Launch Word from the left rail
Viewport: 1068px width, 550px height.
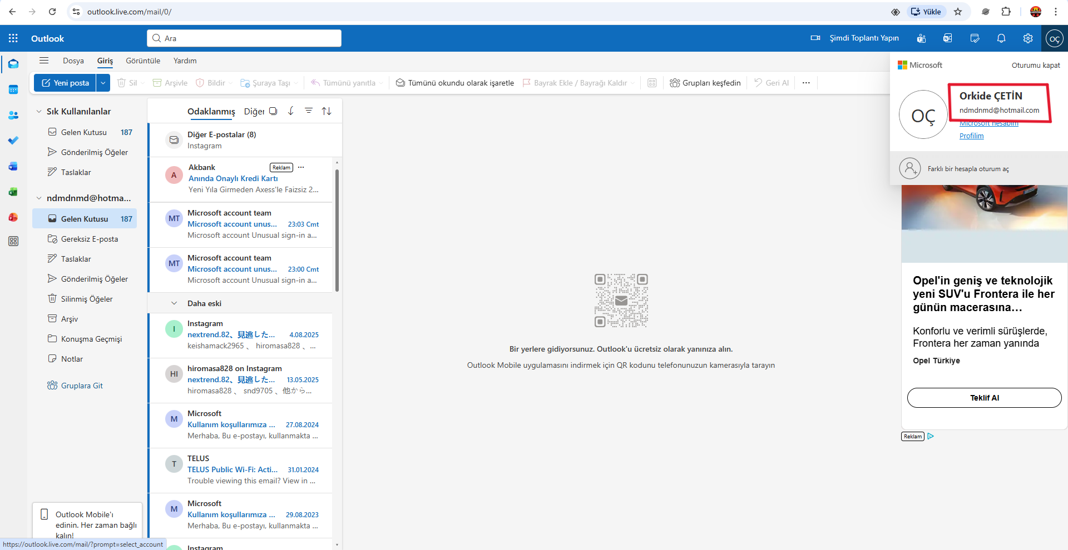click(x=13, y=166)
